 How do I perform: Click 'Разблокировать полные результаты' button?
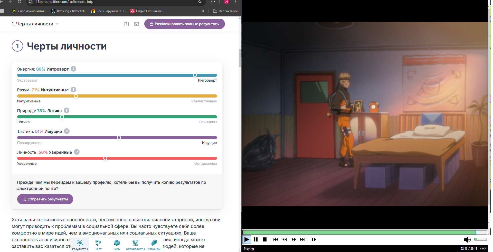[x=184, y=24]
